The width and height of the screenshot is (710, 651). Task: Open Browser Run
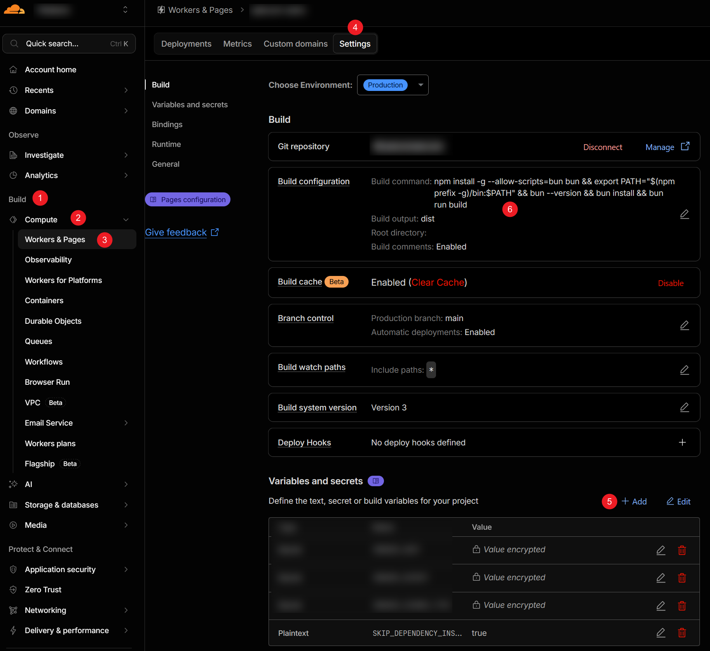pyautogui.click(x=47, y=382)
